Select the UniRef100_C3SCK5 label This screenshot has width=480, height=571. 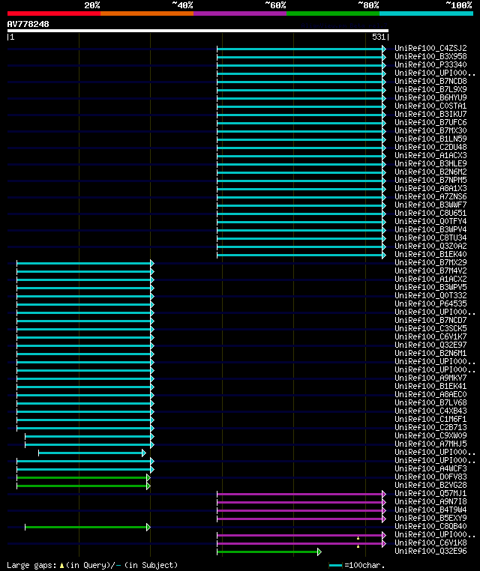430,328
